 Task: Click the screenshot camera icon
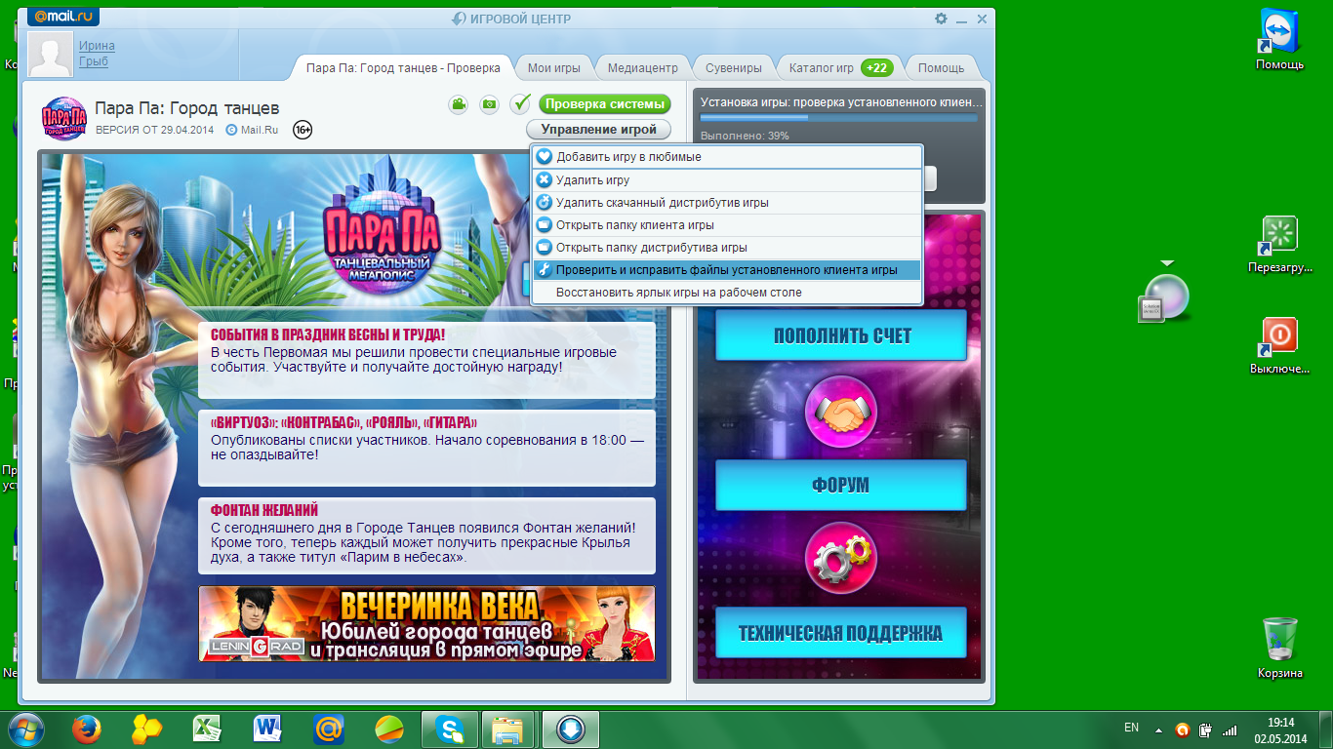[x=489, y=103]
